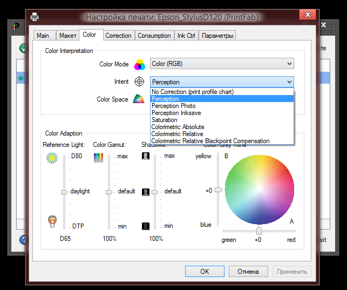The width and height of the screenshot is (347, 290).
Task: Select Colorimetric Absolute intent
Action: [222, 127]
